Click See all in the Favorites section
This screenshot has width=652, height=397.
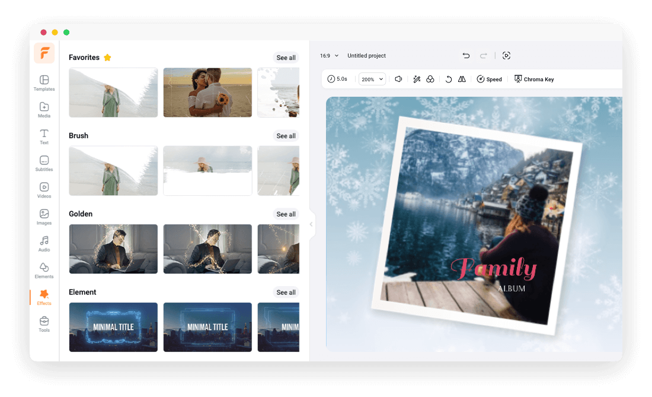286,58
